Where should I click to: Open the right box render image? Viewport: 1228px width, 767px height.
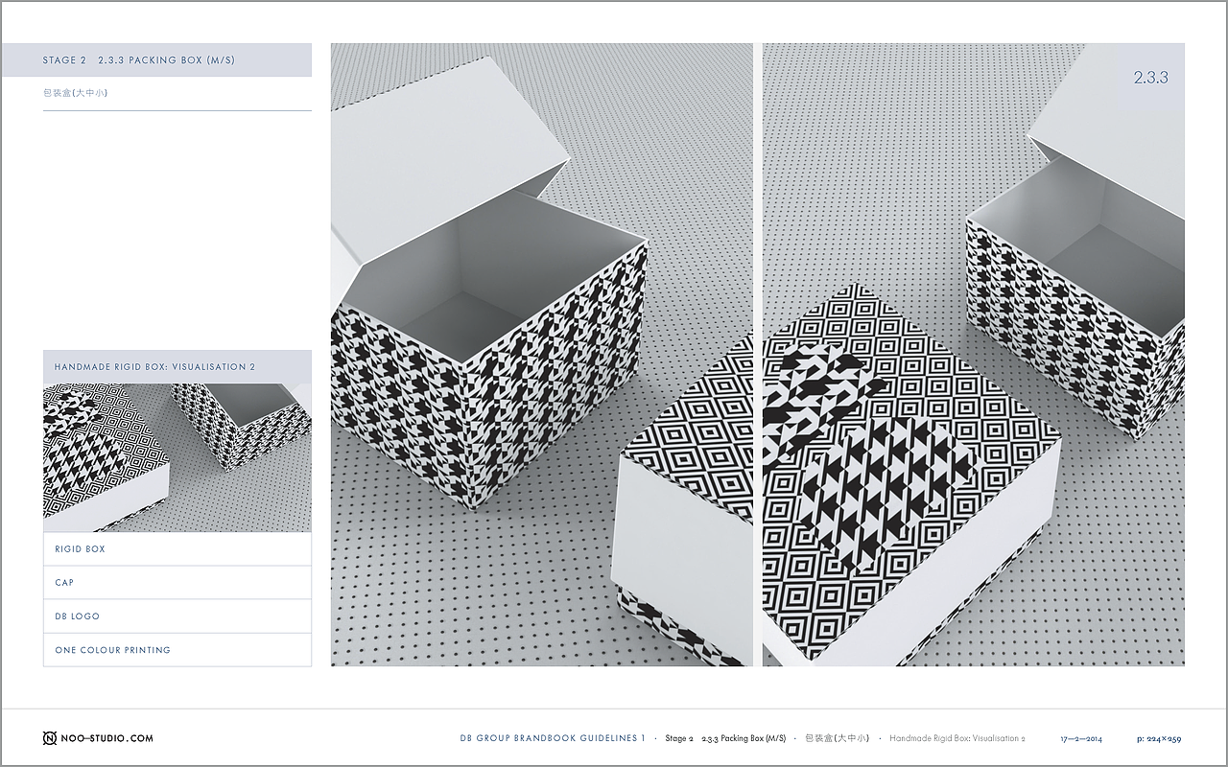(974, 355)
